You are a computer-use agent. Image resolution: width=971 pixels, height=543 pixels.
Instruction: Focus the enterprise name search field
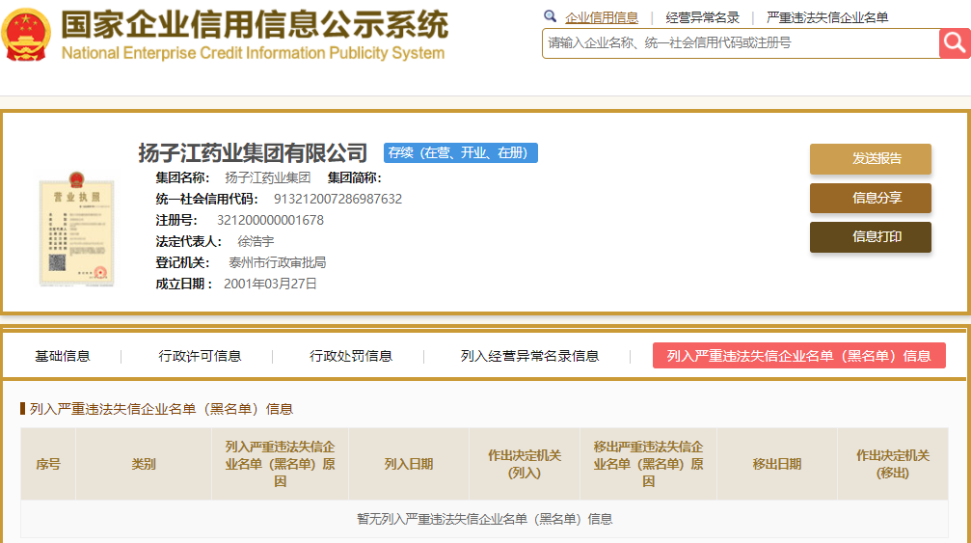tap(741, 43)
